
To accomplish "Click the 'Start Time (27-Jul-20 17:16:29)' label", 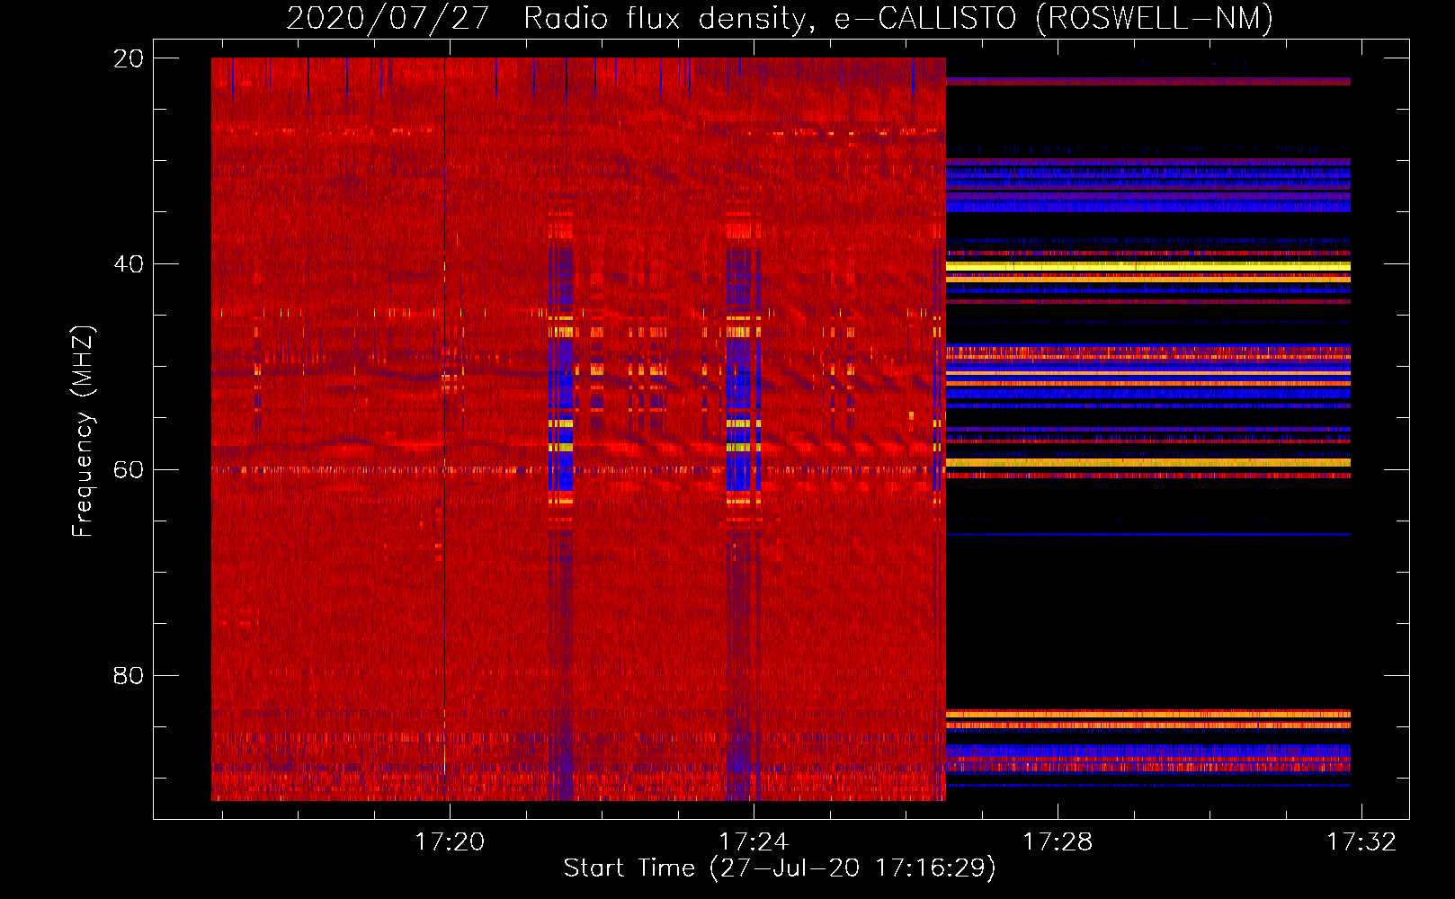I will coord(780,868).
